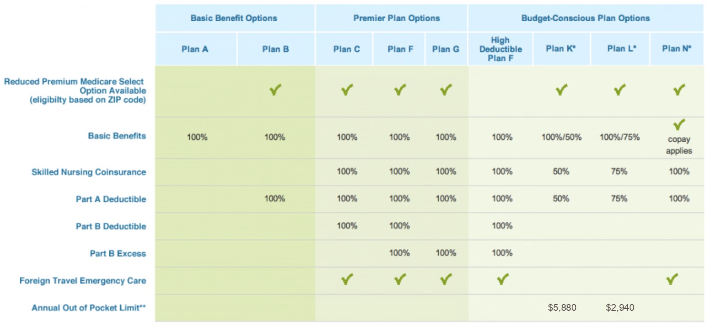Click the Plan F Medicare Select checkmark
Image resolution: width=707 pixels, height=324 pixels.
pos(400,90)
